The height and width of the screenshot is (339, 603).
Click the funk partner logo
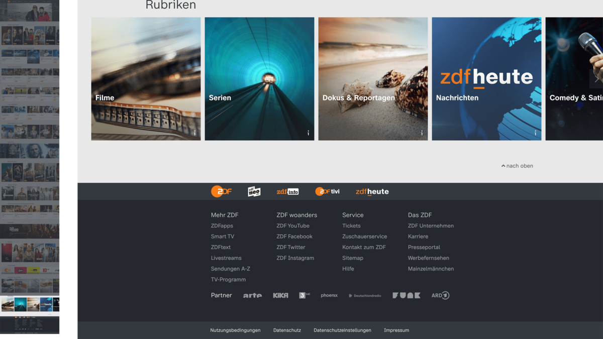tap(406, 295)
